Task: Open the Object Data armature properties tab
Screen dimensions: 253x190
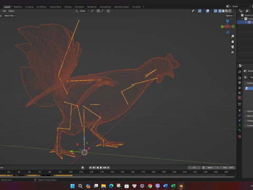Action: [240, 125]
